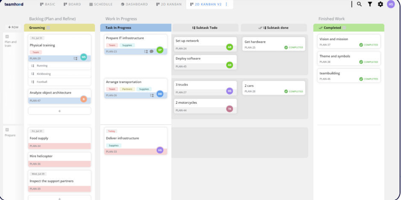Click the teamhood logo
The width and height of the screenshot is (401, 200).
click(x=14, y=4)
